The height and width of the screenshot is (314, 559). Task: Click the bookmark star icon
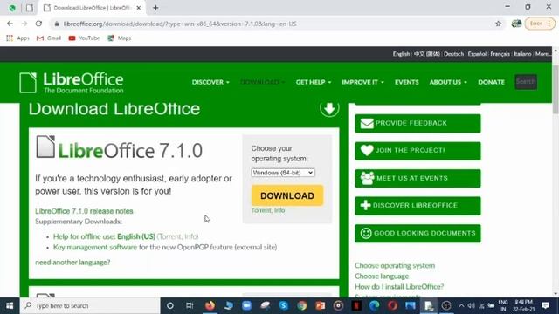tap(498, 24)
